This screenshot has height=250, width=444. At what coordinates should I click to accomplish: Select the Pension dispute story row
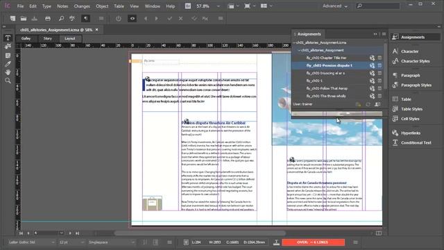pos(338,65)
